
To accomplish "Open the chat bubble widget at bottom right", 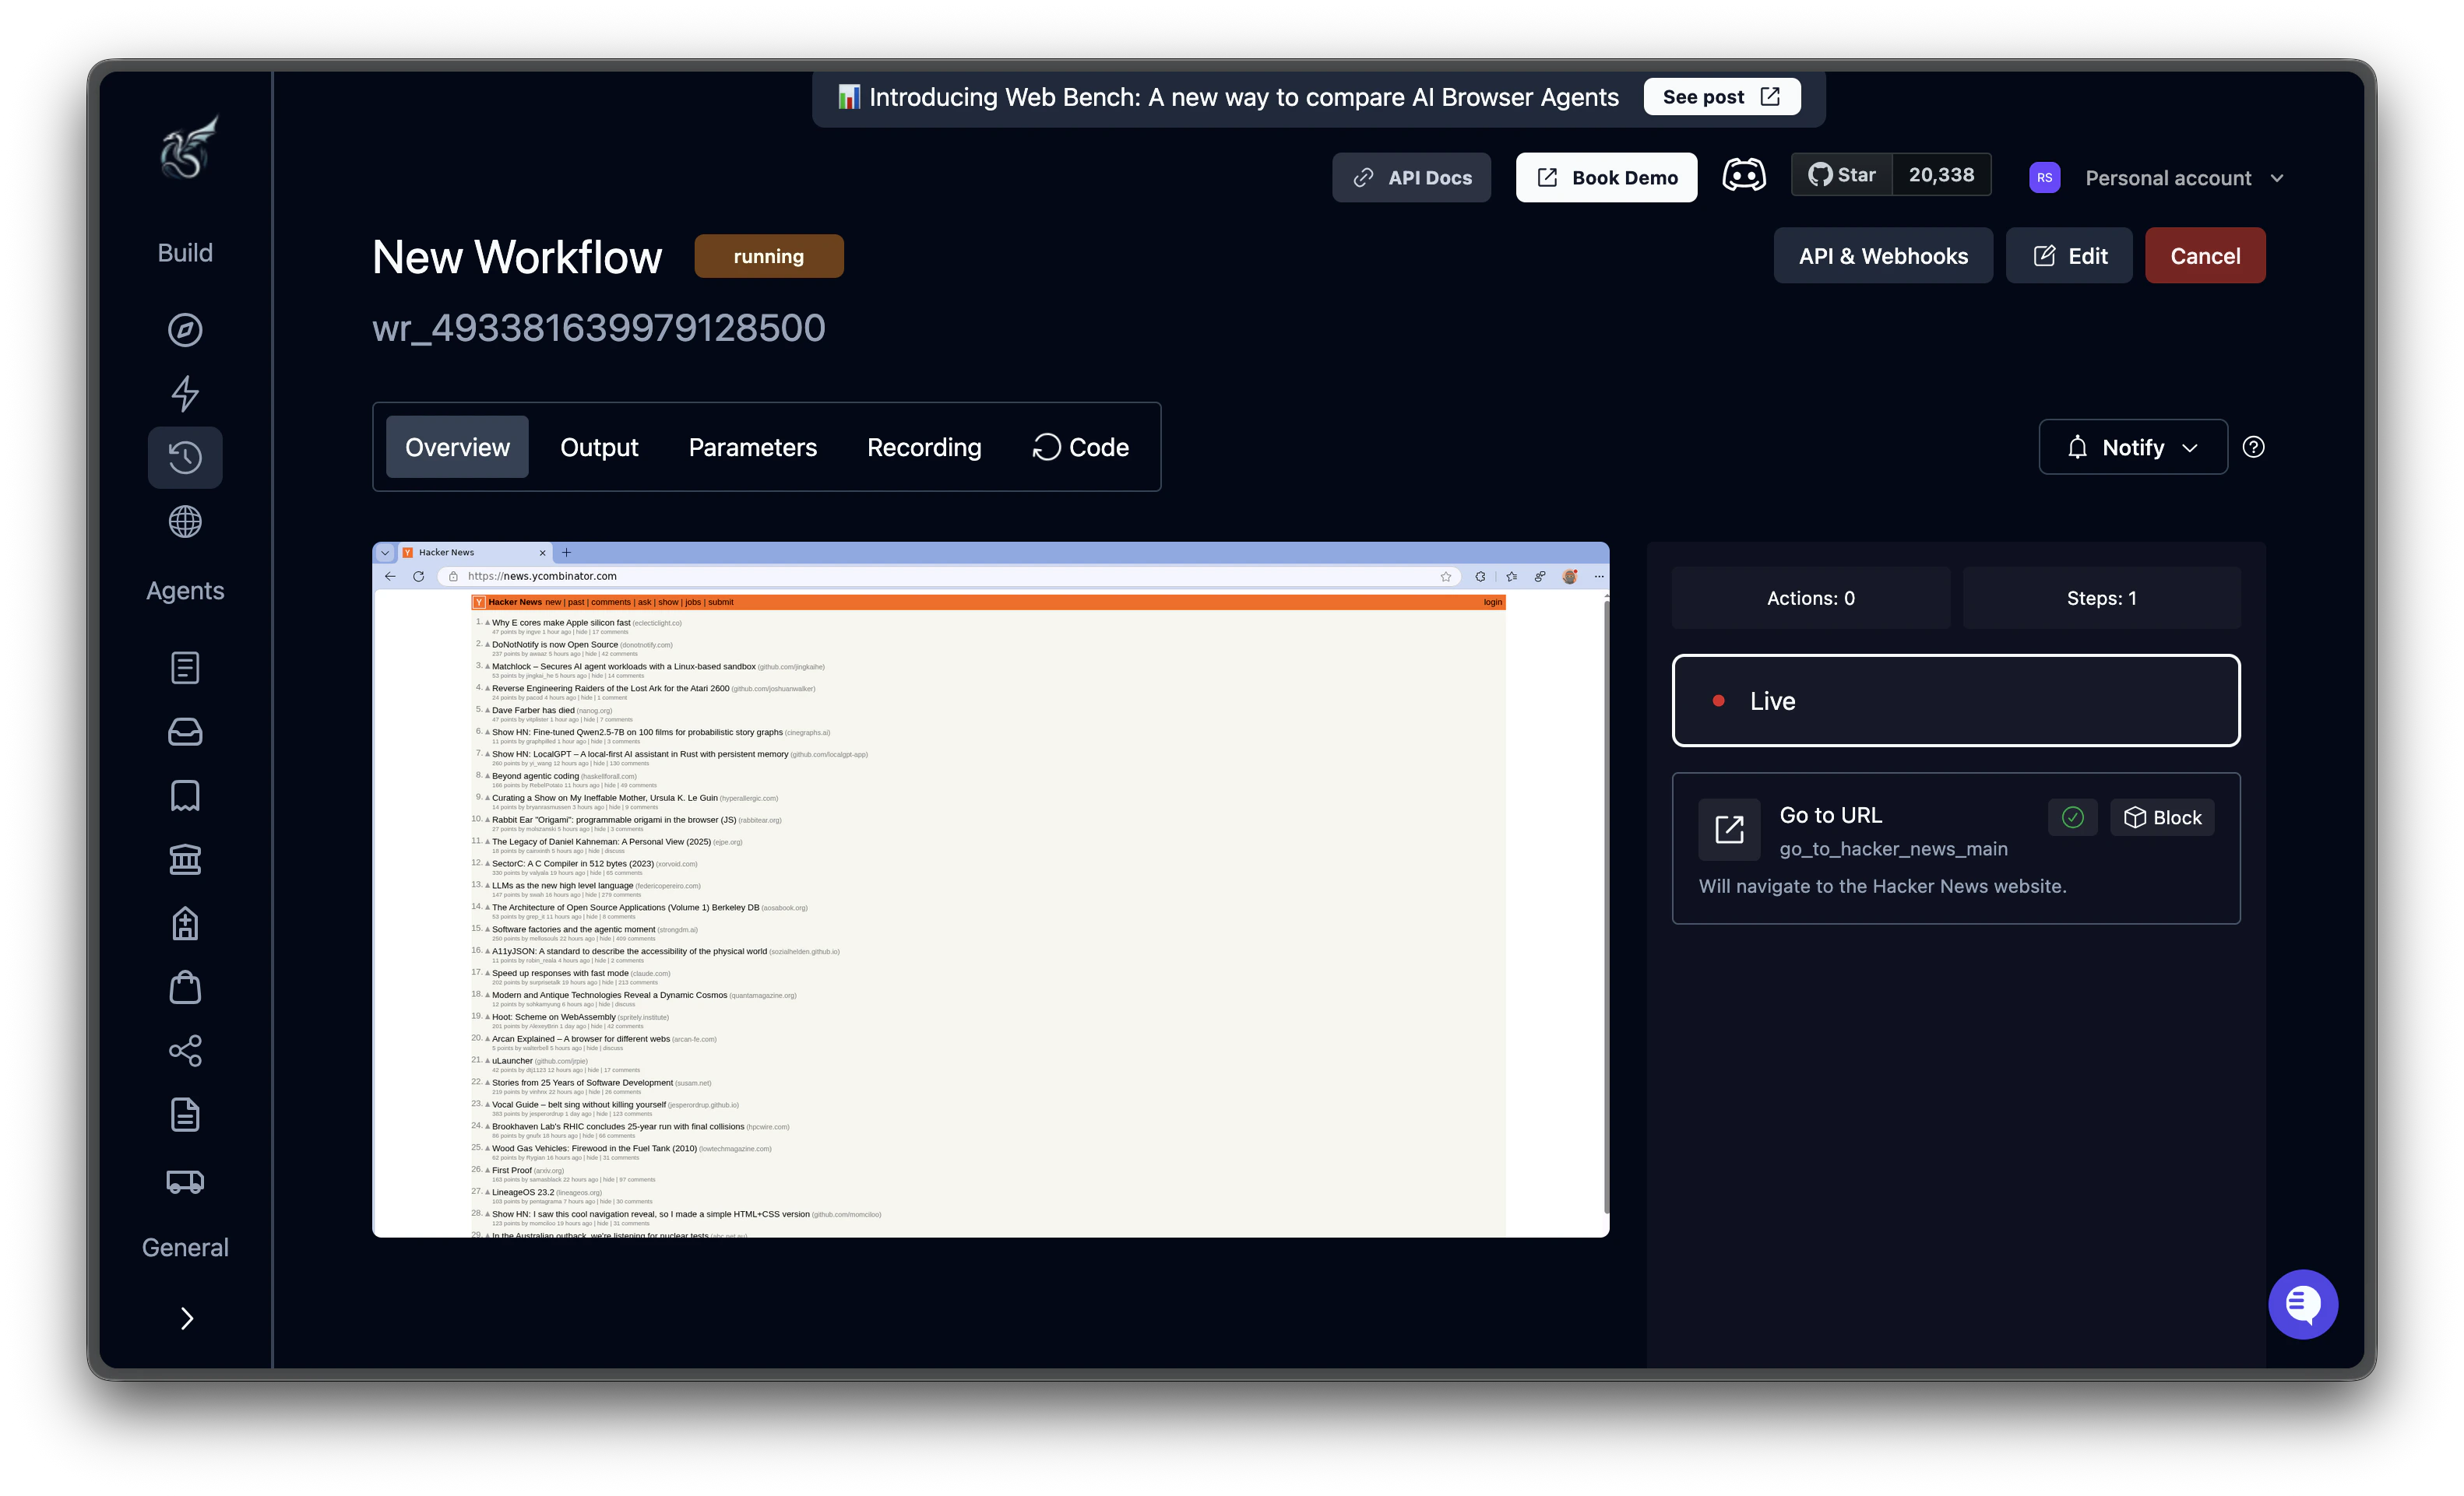I will 2303,1304.
